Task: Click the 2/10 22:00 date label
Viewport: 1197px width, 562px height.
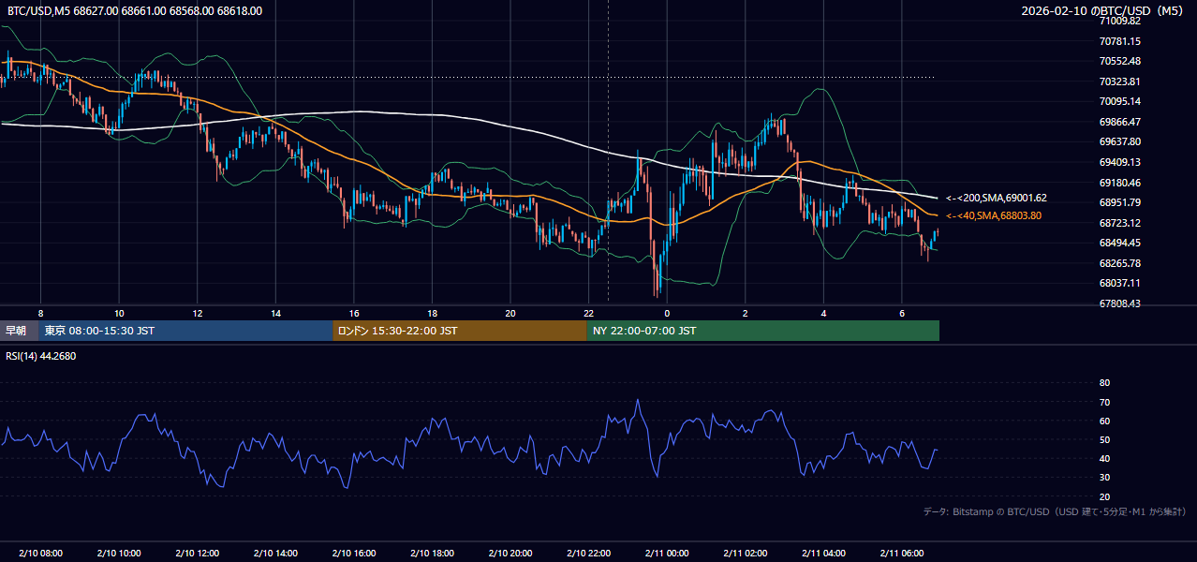Action: (588, 553)
